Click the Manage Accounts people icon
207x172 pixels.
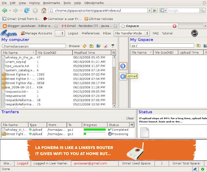[x=23, y=33]
